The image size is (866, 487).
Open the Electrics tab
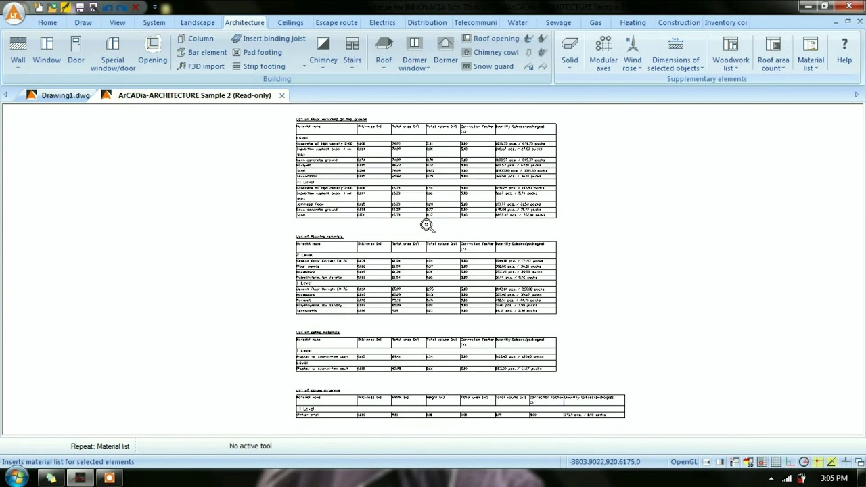[x=382, y=22]
